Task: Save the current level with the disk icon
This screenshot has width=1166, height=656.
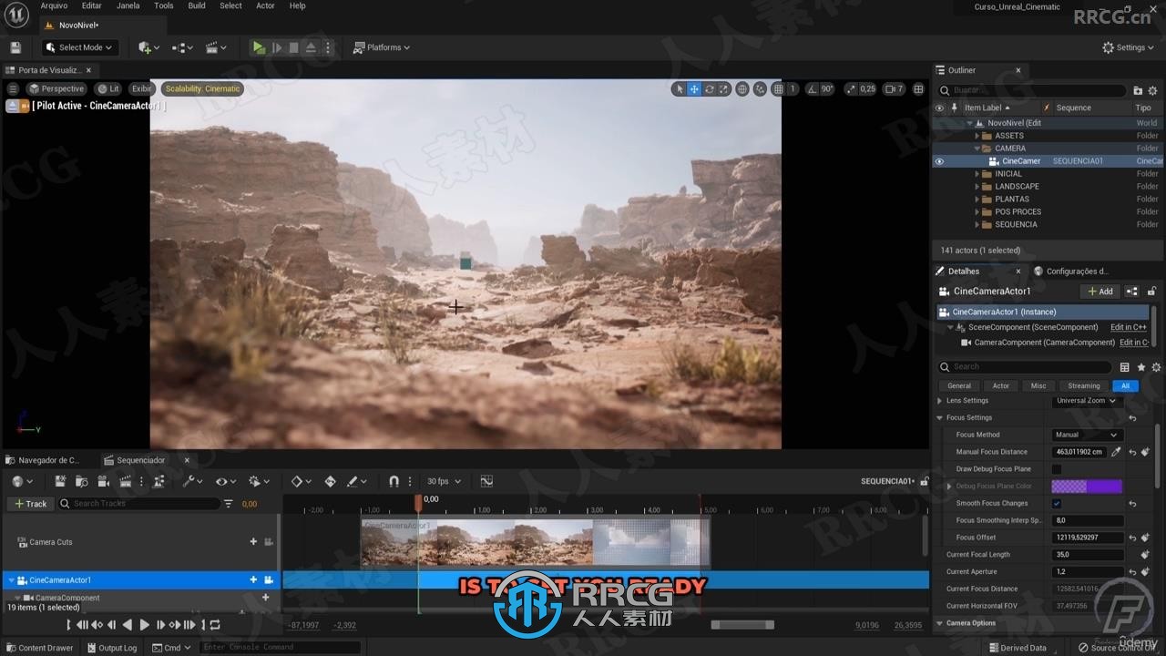Action: tap(15, 47)
